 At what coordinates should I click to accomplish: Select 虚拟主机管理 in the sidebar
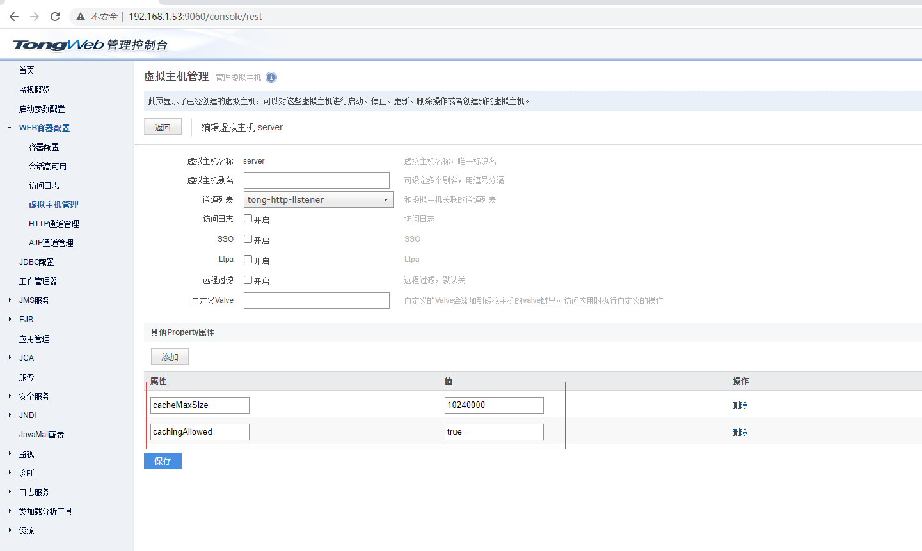pos(53,205)
